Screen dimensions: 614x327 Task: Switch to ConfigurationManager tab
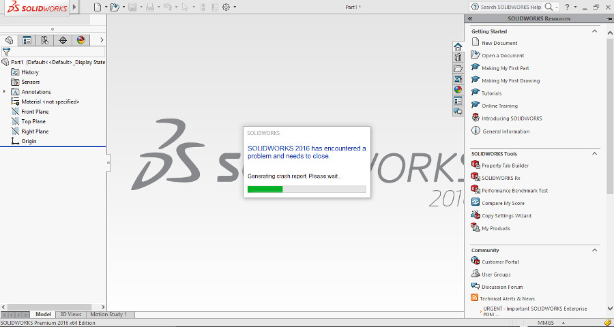pyautogui.click(x=44, y=40)
